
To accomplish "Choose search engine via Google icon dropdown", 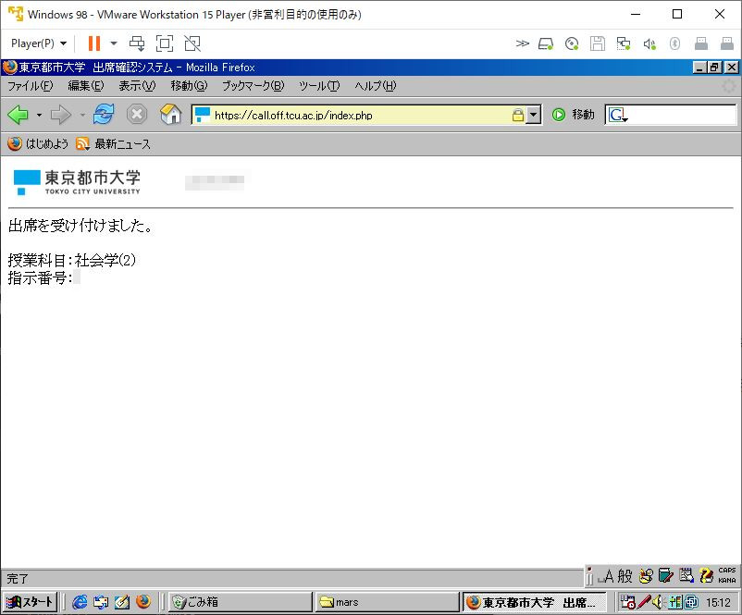I will coord(618,115).
